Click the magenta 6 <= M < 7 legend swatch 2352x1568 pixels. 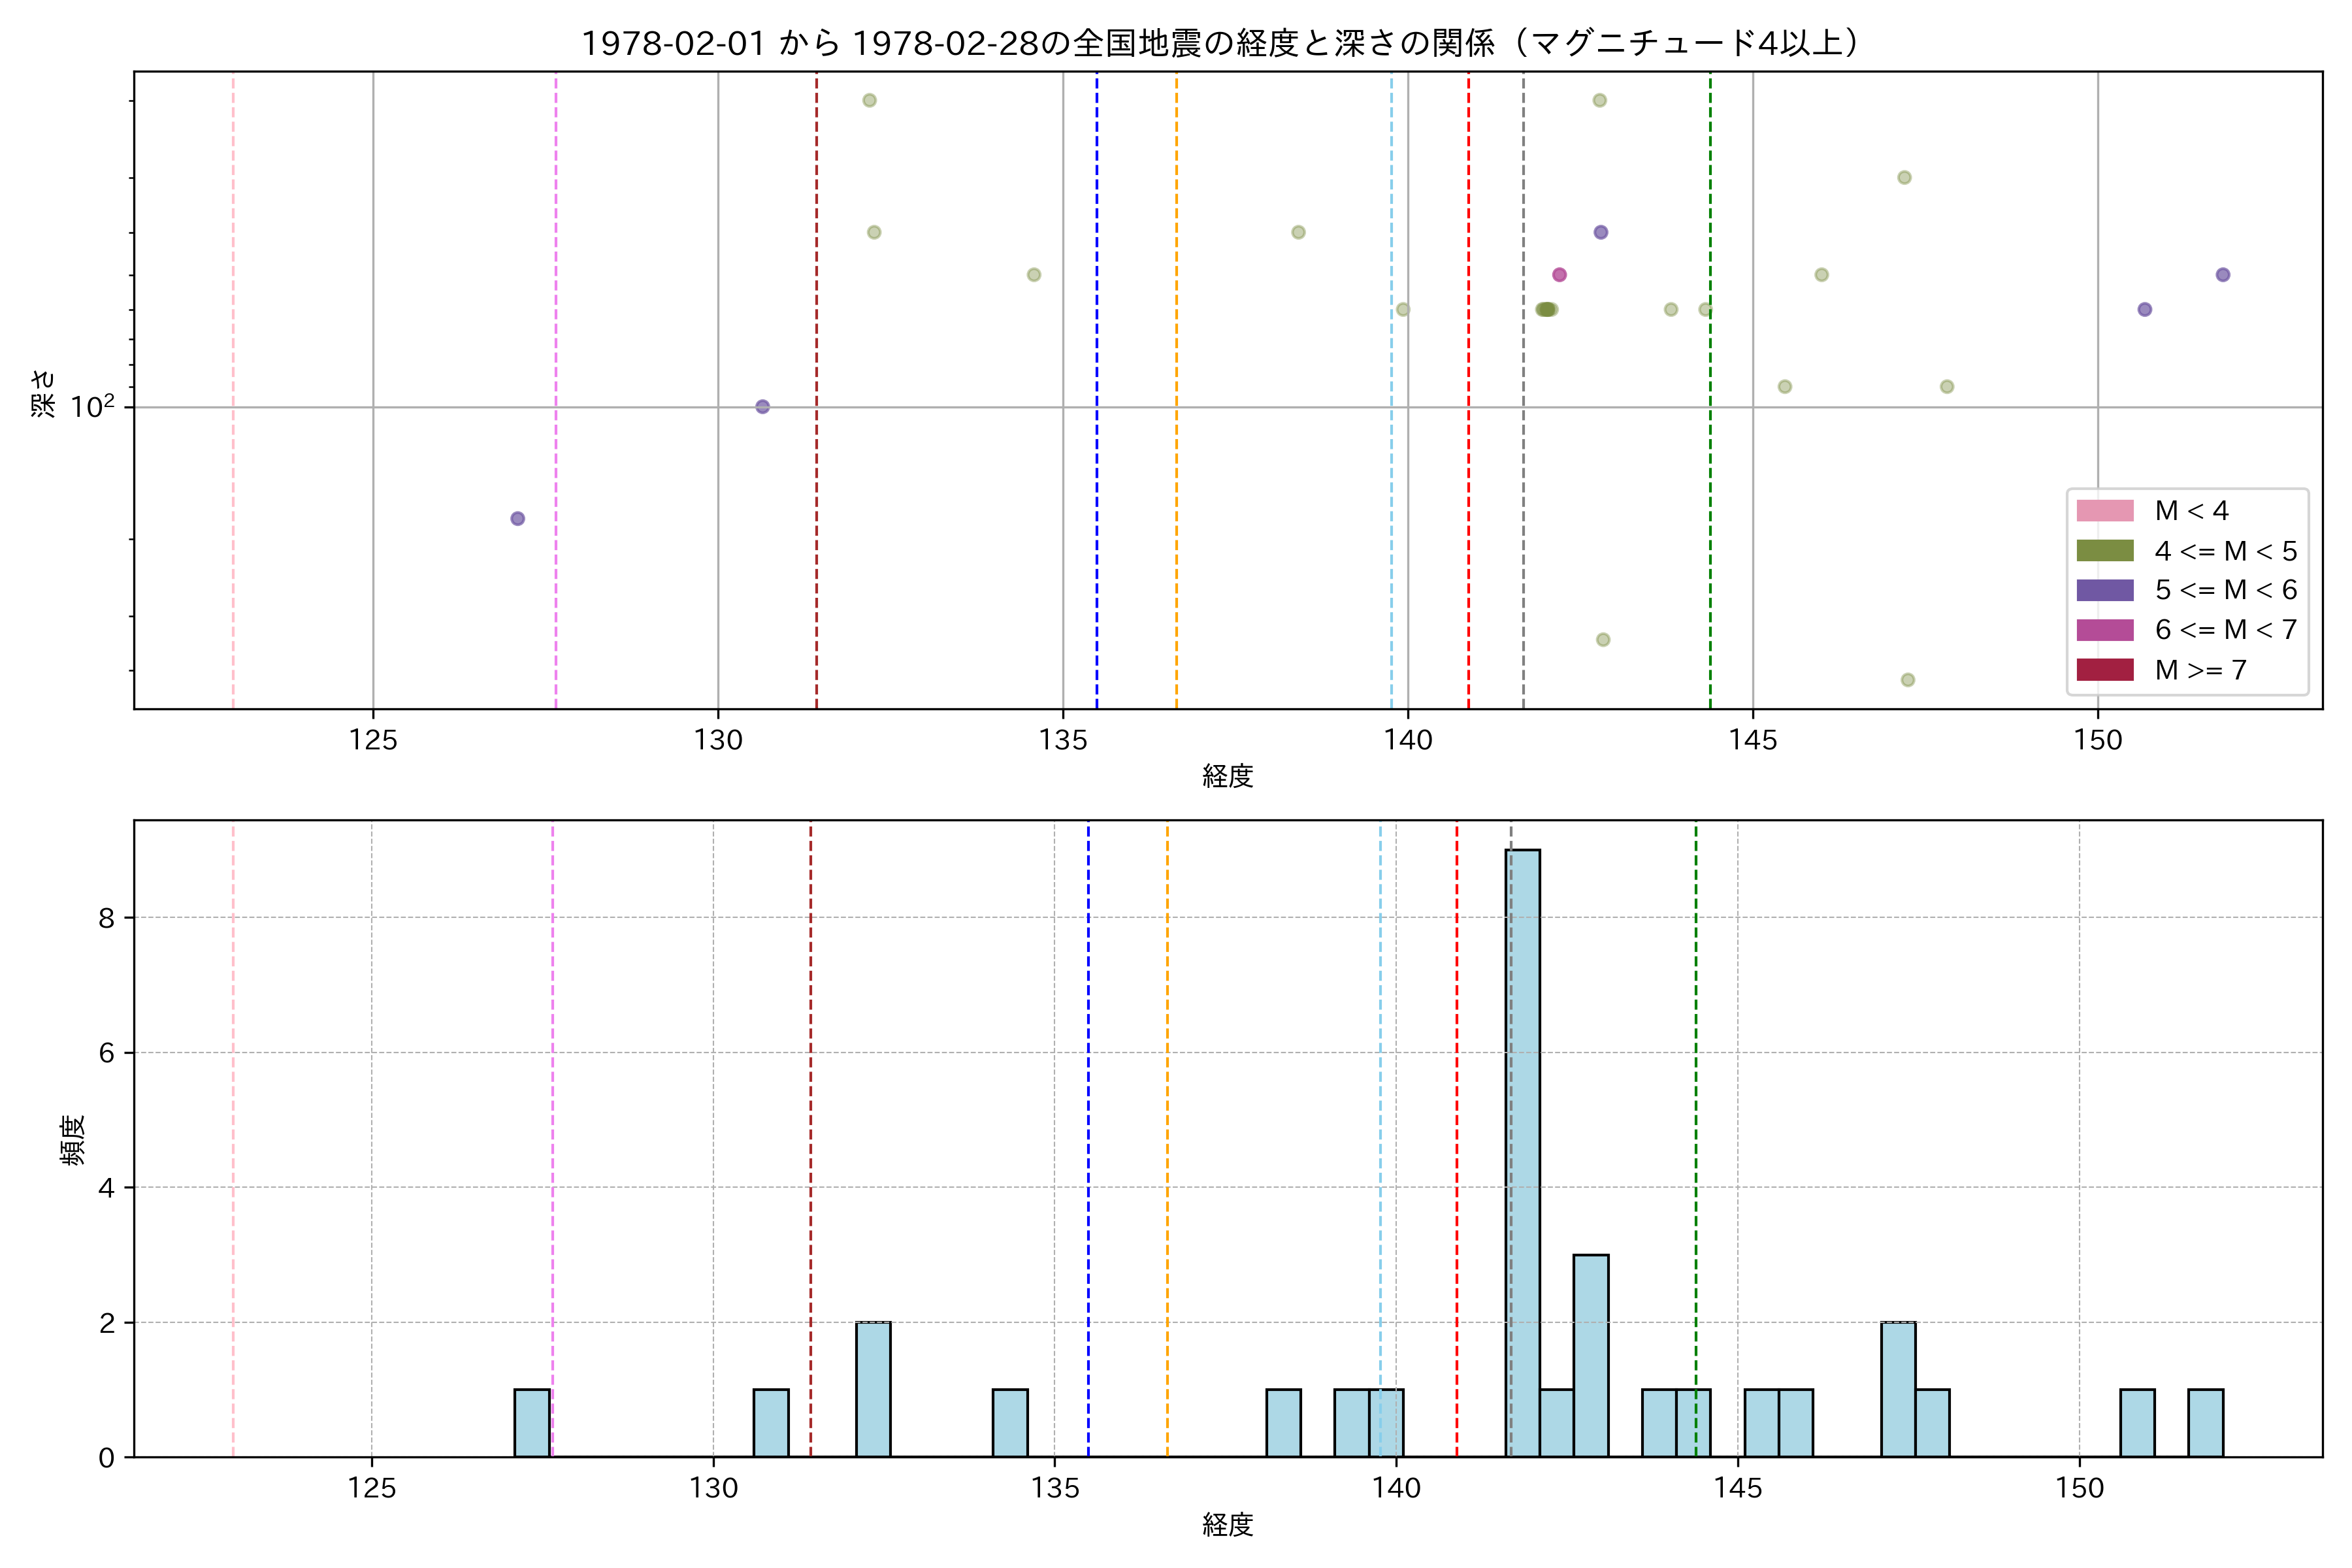[2104, 630]
